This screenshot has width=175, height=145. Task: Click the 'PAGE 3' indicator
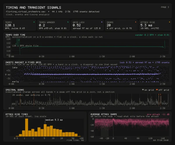coord(165,7)
